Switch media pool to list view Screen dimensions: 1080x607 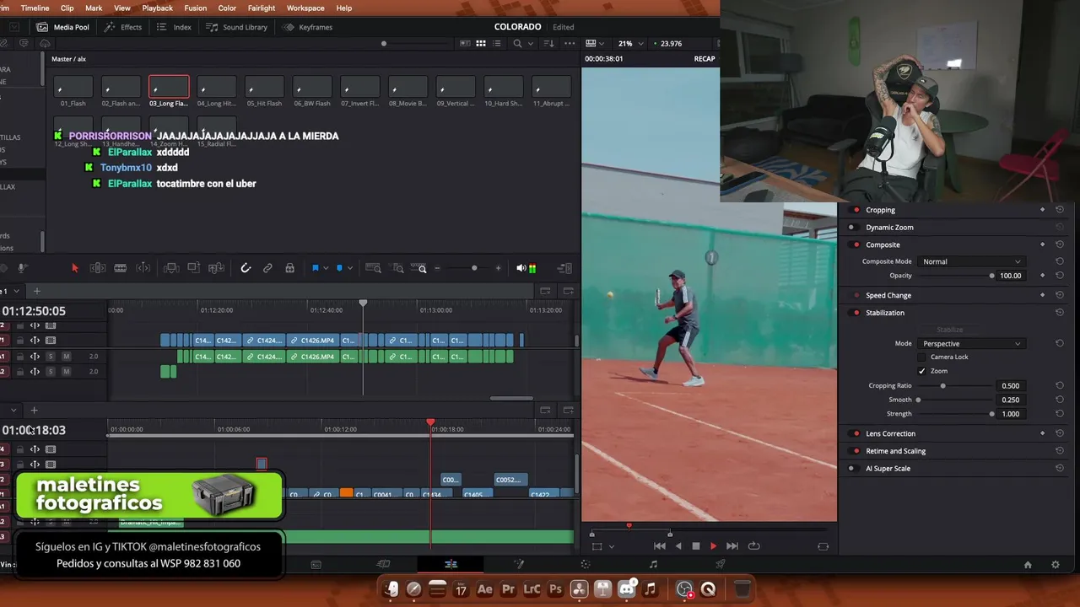coord(497,43)
